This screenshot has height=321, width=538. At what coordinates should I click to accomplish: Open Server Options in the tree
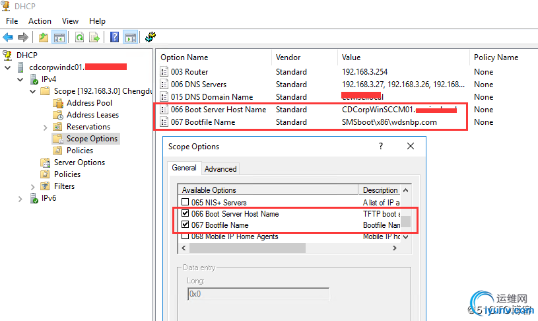pos(79,162)
